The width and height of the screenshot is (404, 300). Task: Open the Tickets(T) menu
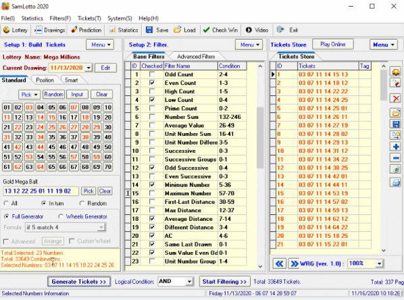[89, 18]
